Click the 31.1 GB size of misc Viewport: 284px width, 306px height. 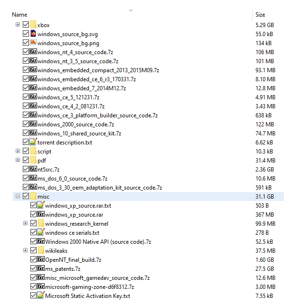click(x=265, y=197)
